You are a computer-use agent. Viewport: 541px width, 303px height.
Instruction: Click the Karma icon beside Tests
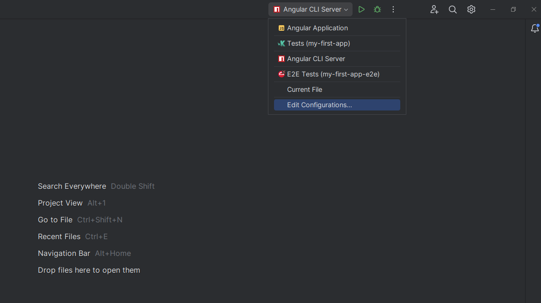click(281, 43)
